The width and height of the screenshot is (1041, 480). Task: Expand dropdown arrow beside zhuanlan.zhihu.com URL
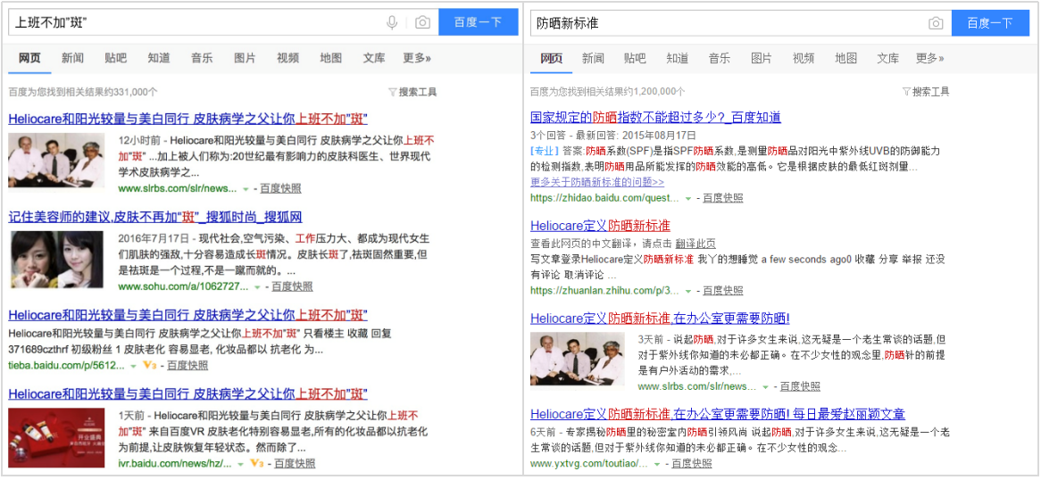(687, 291)
